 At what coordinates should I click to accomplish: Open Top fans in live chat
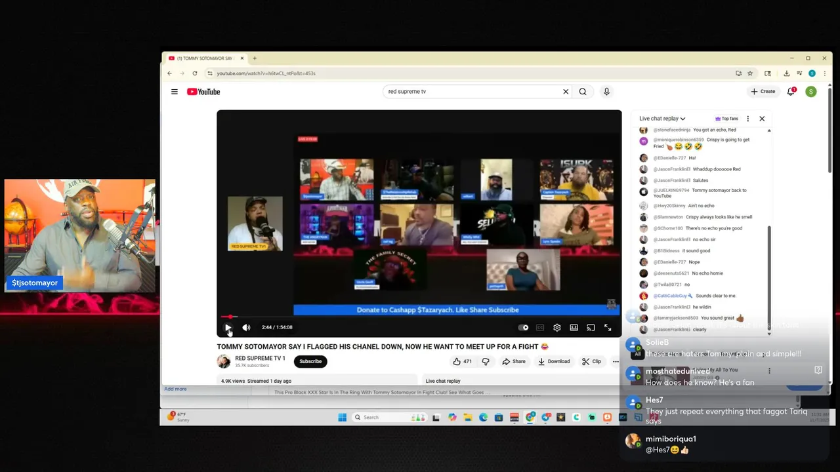726,119
